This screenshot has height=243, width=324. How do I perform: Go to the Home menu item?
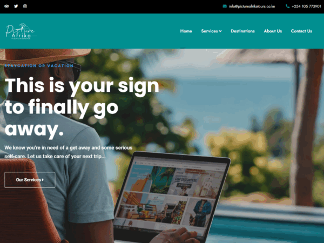186,31
